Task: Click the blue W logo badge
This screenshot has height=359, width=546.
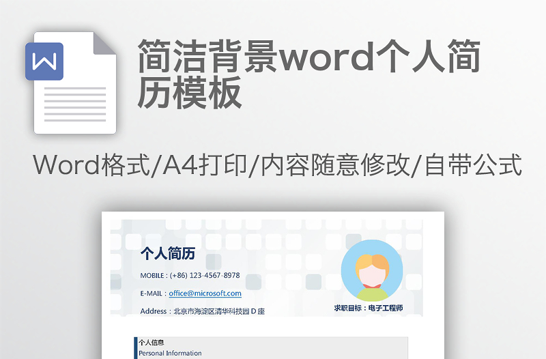Action: click(x=44, y=61)
